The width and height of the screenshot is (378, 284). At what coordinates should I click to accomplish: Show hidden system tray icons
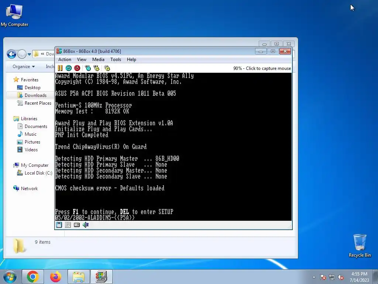(314, 277)
